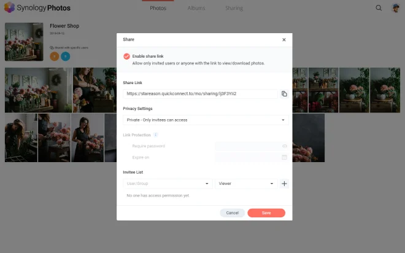Open the User/Group invitee dropdown

click(x=167, y=184)
